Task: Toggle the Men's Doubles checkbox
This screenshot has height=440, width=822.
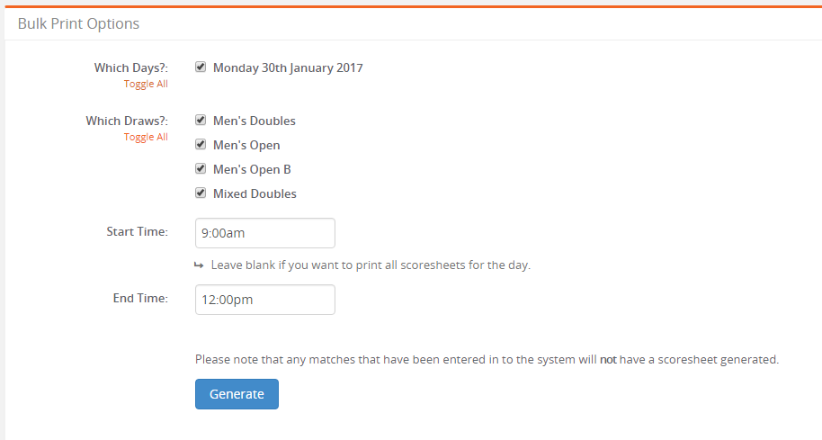Action: [x=201, y=120]
